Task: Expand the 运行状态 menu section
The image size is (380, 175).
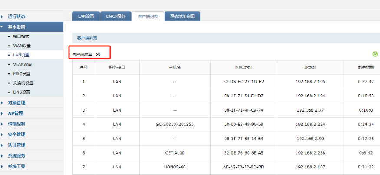Action: (x=17, y=17)
